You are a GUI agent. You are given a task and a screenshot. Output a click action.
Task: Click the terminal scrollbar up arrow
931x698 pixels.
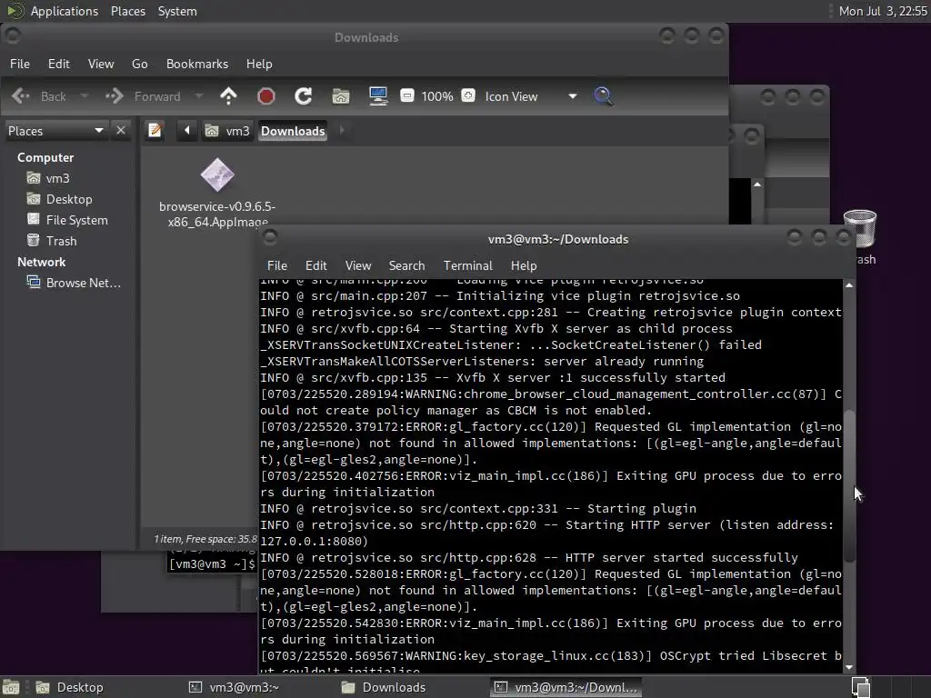coord(849,285)
